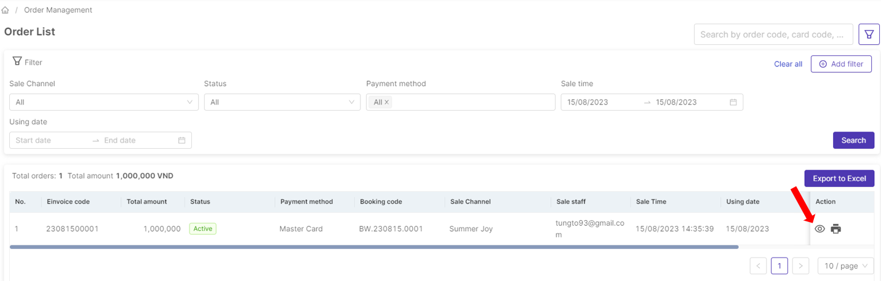Go to the next page arrow

click(800, 266)
